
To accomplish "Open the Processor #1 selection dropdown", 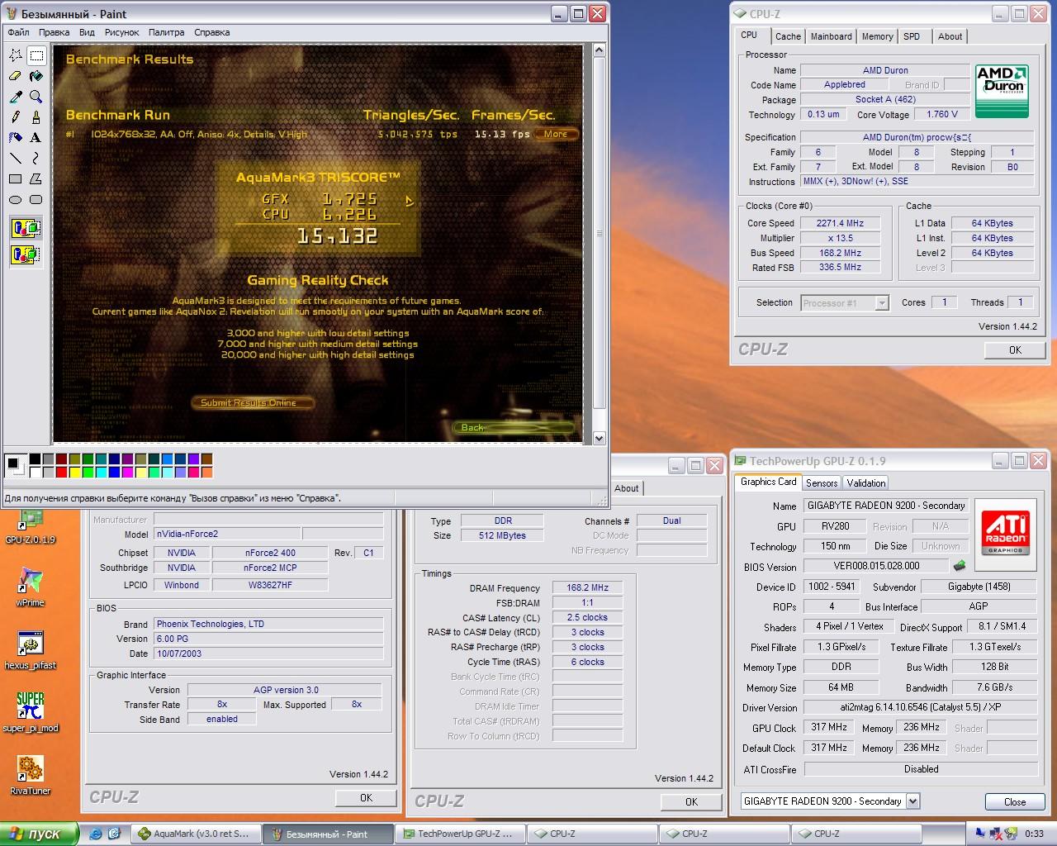I will click(882, 303).
